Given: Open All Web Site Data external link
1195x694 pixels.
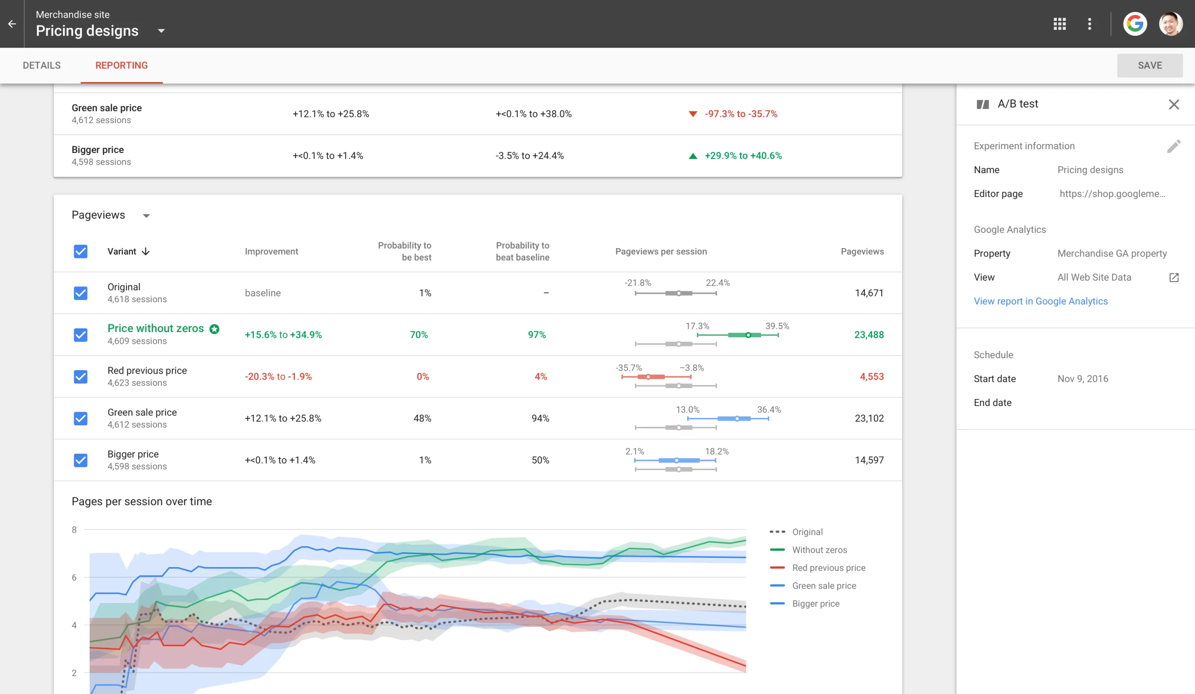Looking at the screenshot, I should coord(1174,277).
